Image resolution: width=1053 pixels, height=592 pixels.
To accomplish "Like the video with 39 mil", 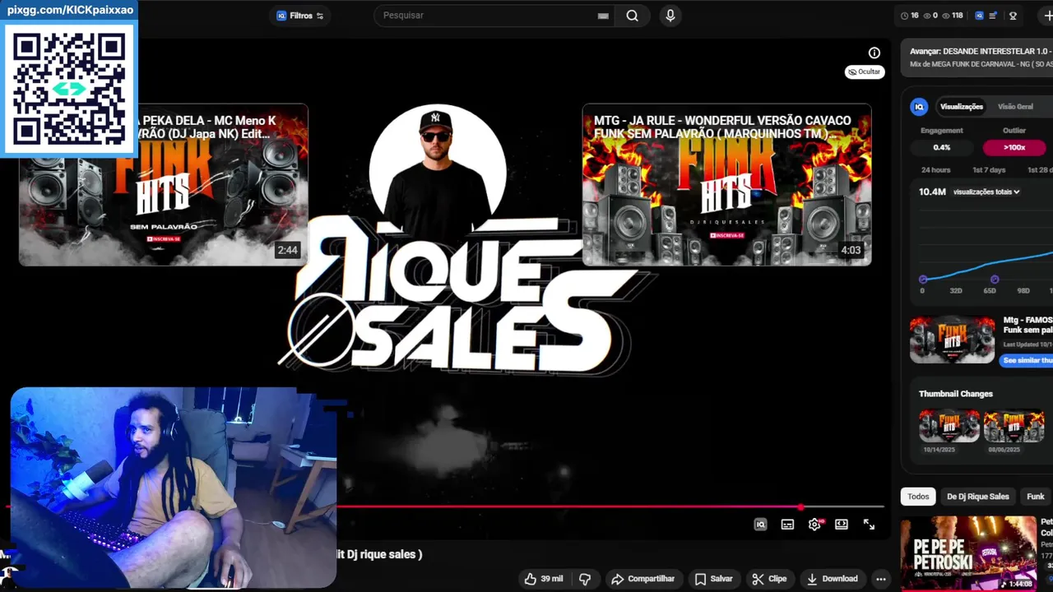I will coord(544,579).
